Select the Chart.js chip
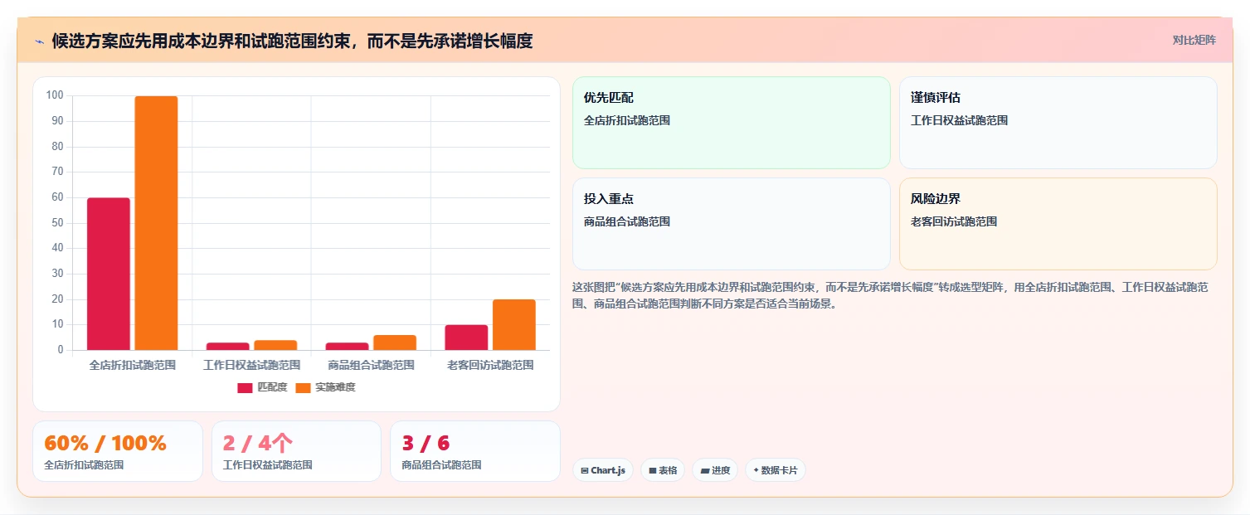1250x515 pixels. [603, 470]
